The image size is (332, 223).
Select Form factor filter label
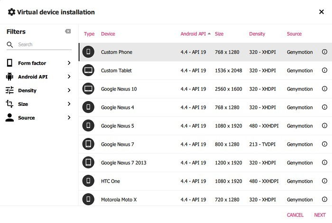(32, 63)
